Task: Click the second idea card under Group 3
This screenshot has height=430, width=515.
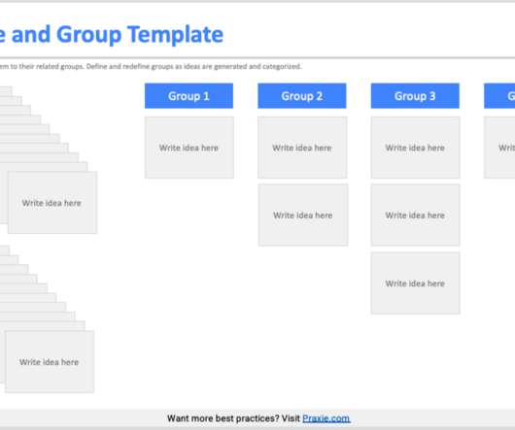Action: click(x=416, y=215)
